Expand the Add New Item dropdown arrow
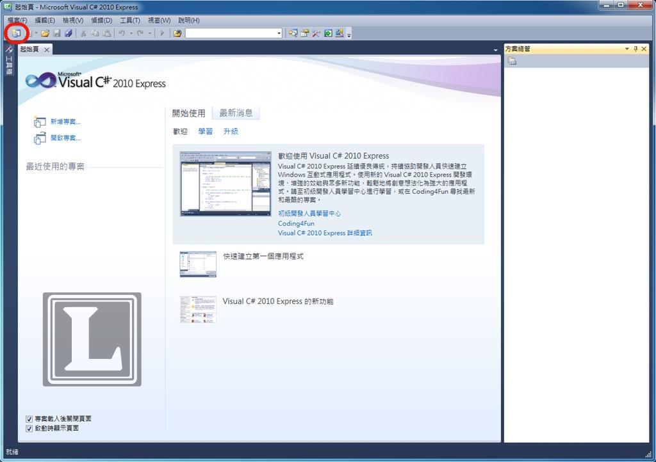Image resolution: width=656 pixels, height=462 pixels. (36, 33)
